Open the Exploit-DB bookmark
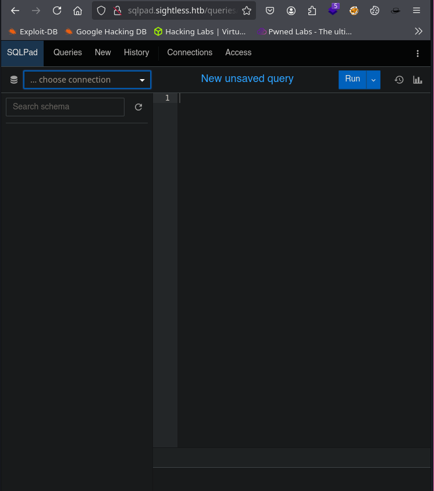Image resolution: width=434 pixels, height=491 pixels. 33,31
